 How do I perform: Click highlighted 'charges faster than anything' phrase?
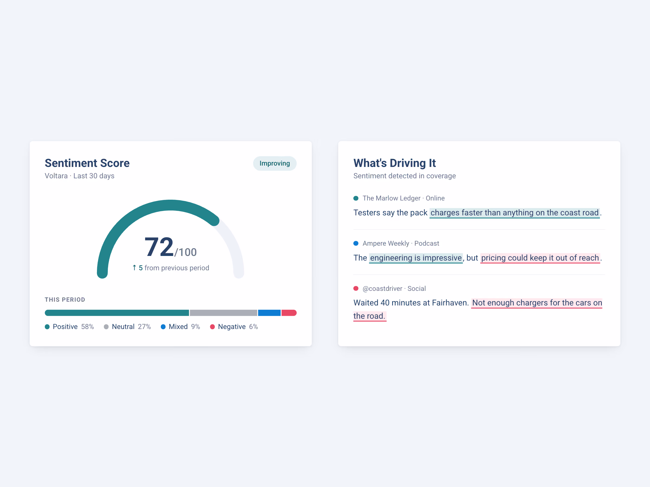[515, 213]
